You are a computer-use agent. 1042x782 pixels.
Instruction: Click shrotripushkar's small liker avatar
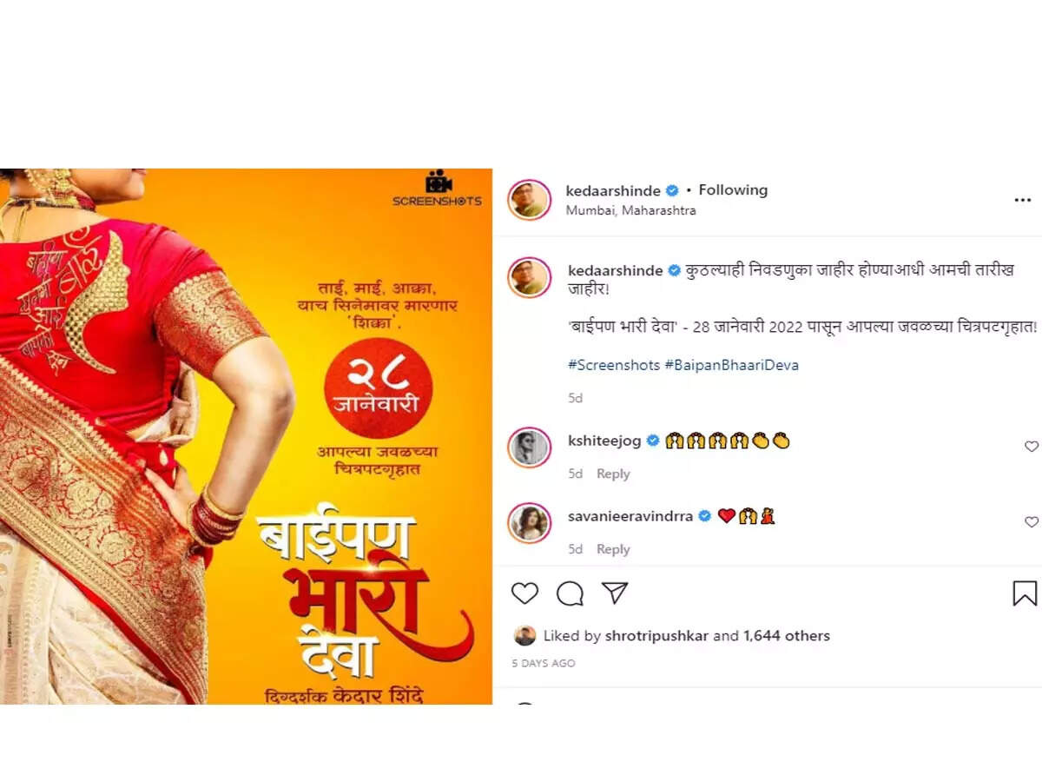(524, 636)
